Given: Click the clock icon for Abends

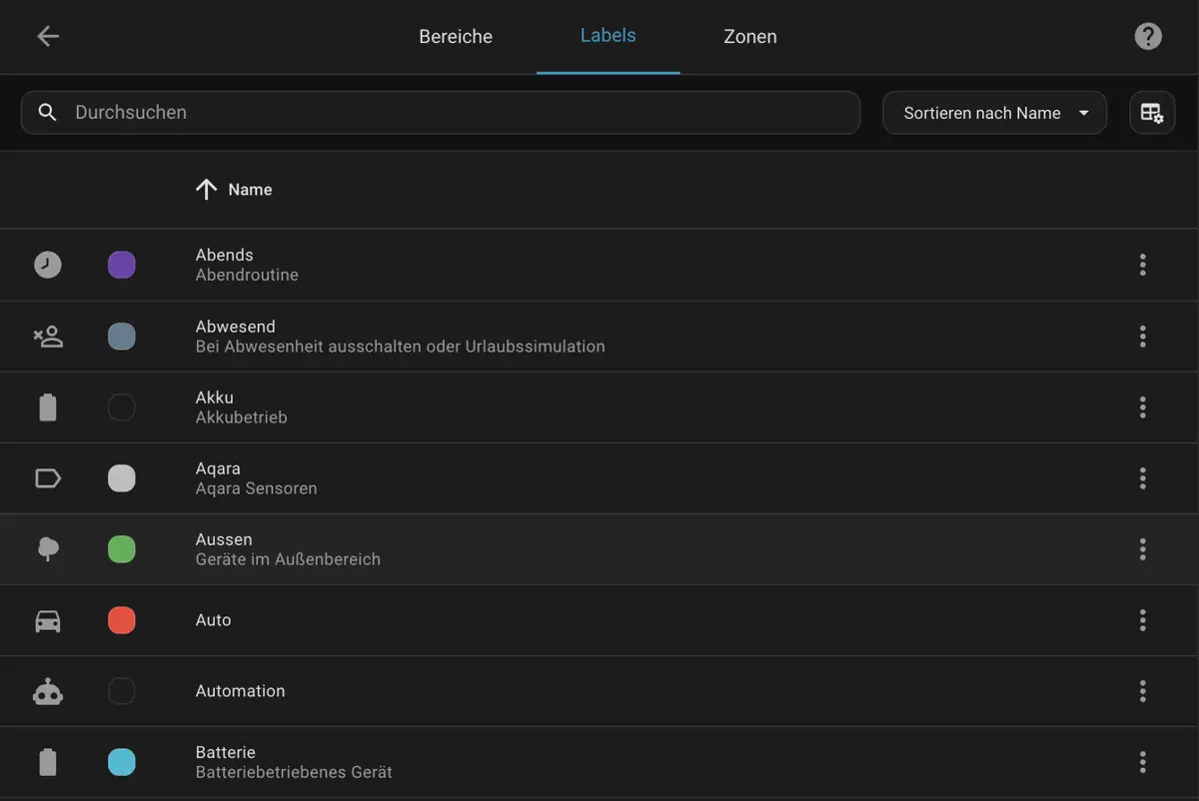Looking at the screenshot, I should (48, 265).
